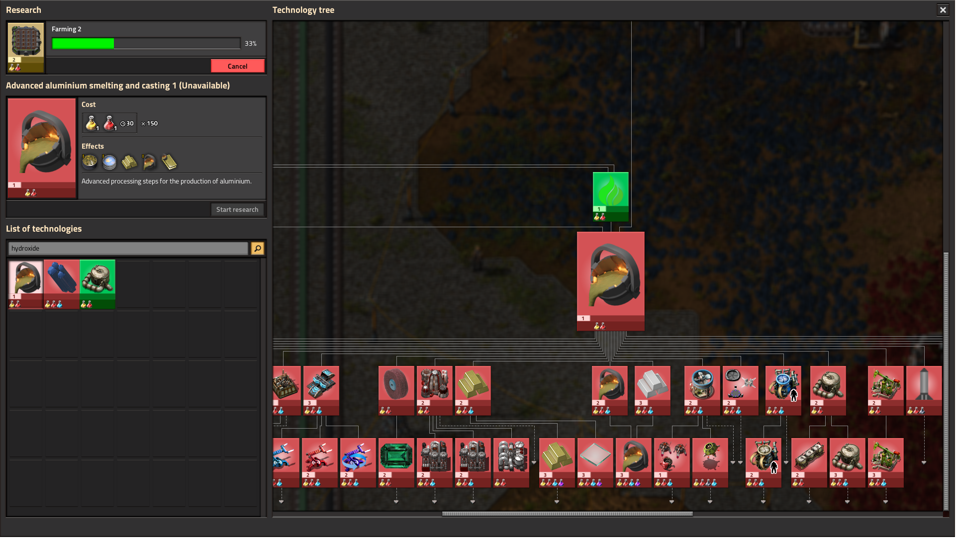The width and height of the screenshot is (956, 538).
Task: Click the Farming 2 progress bar
Action: pos(146,44)
